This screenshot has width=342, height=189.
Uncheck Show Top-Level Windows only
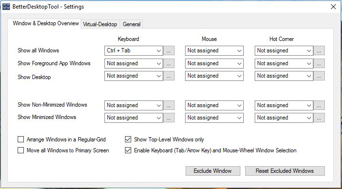(128, 139)
